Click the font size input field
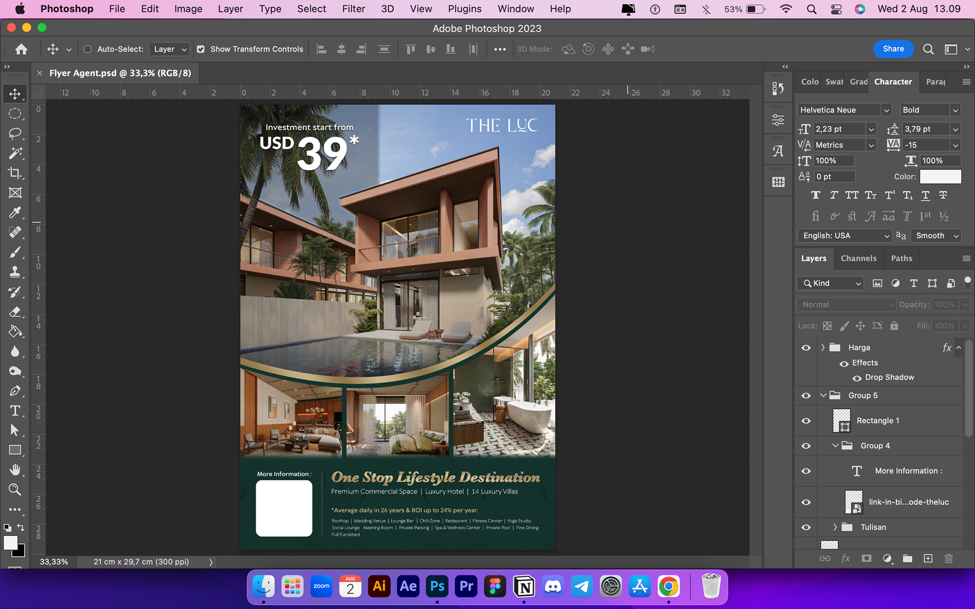Screen dimensions: 975x609 coord(838,129)
